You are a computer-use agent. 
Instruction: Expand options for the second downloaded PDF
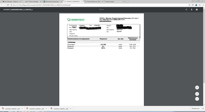click(x=47, y=109)
